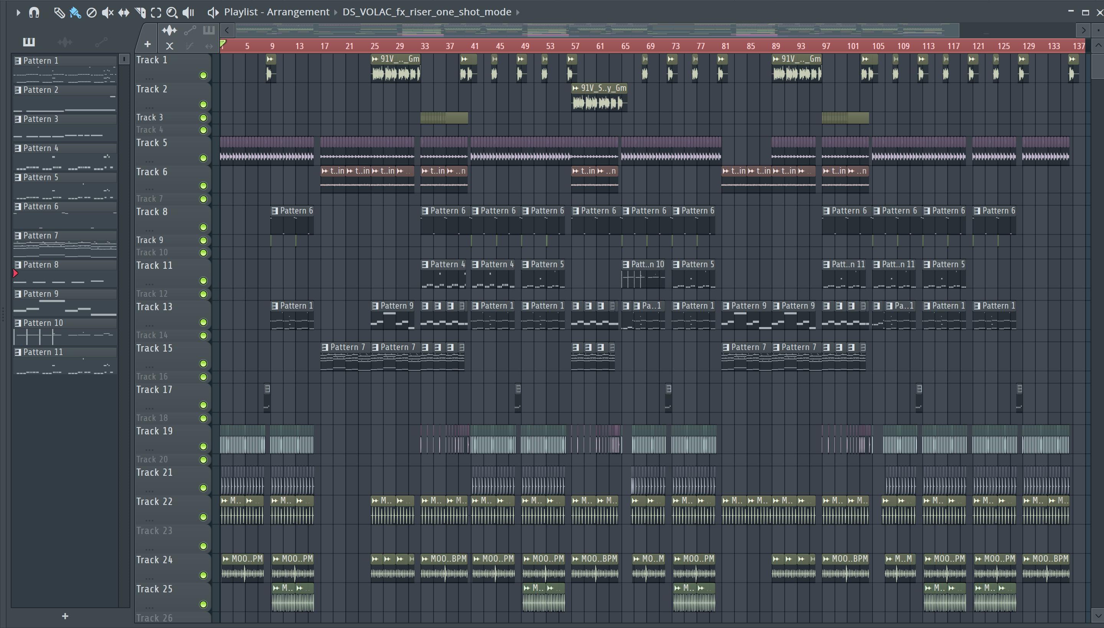
Task: Select the Delete tool
Action: (x=91, y=13)
